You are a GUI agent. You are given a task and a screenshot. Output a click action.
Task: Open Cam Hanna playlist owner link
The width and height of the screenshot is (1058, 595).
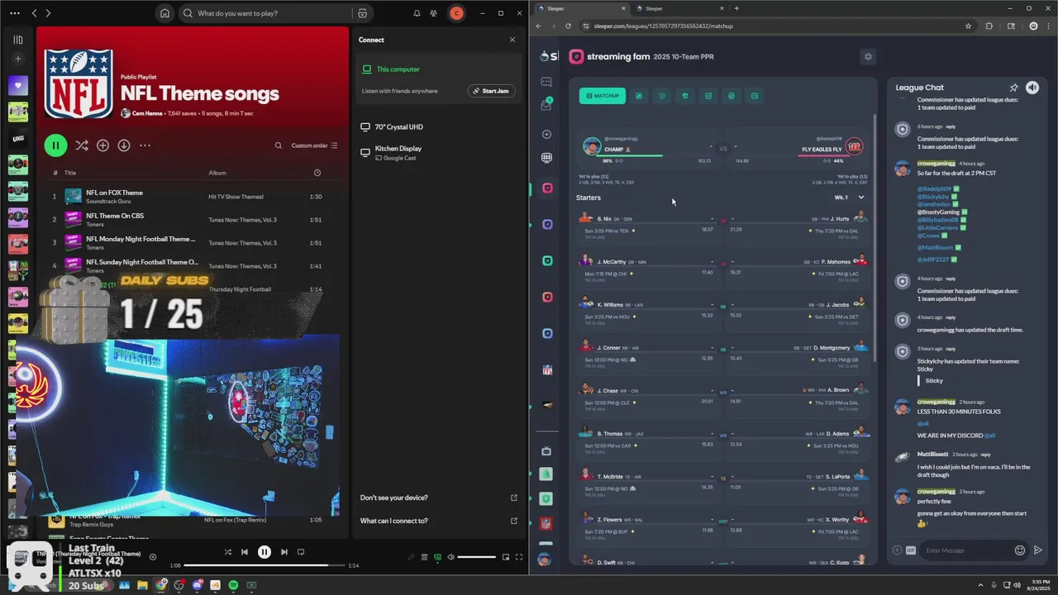click(x=147, y=112)
